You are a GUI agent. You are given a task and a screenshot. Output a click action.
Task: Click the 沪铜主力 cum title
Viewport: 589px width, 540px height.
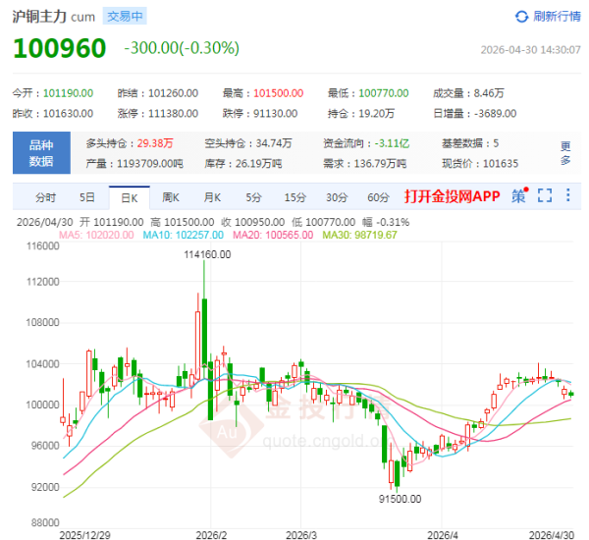tap(54, 17)
